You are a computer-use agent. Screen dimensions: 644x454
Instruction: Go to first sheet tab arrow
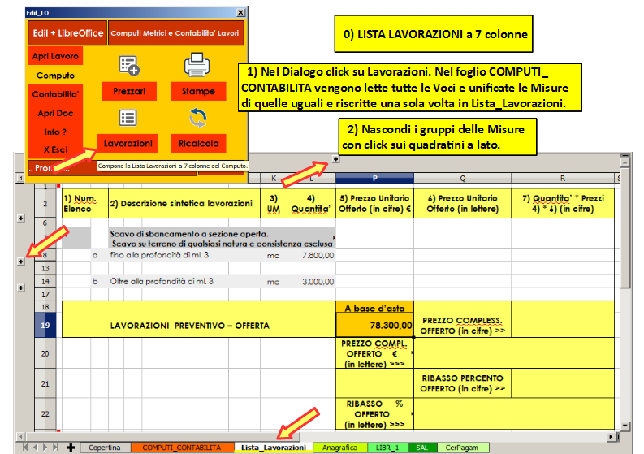25,448
